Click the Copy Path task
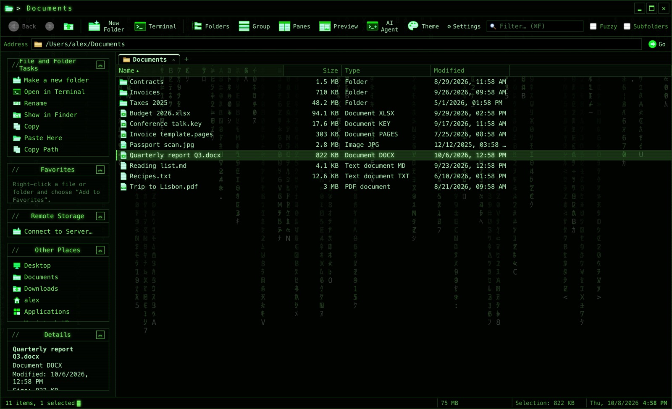Viewport: 672px width, 409px height. 36,149
